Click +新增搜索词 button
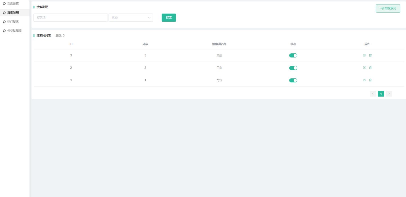The width and height of the screenshot is (406, 197). (x=388, y=8)
